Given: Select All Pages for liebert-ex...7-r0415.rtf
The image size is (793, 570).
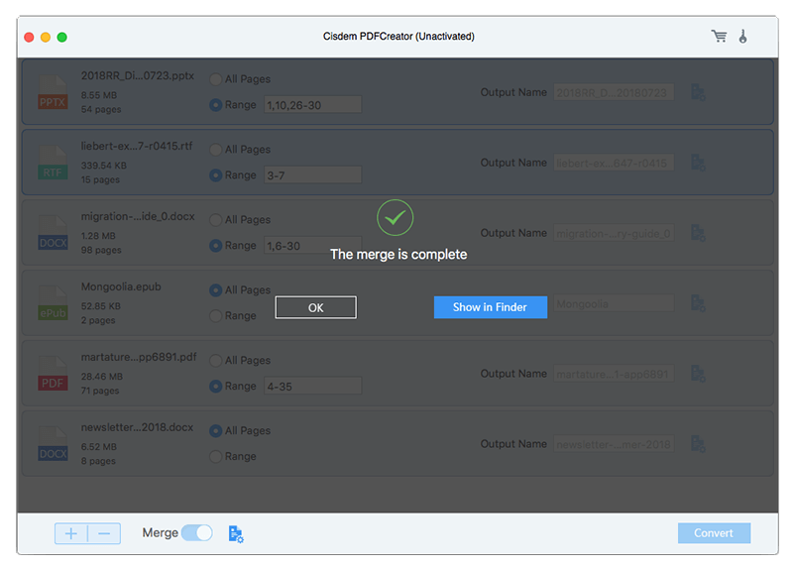Looking at the screenshot, I should pyautogui.click(x=215, y=150).
